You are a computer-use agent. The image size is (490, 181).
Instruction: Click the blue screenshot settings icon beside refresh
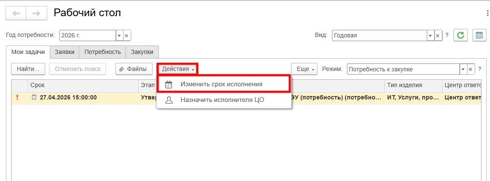[x=479, y=36]
